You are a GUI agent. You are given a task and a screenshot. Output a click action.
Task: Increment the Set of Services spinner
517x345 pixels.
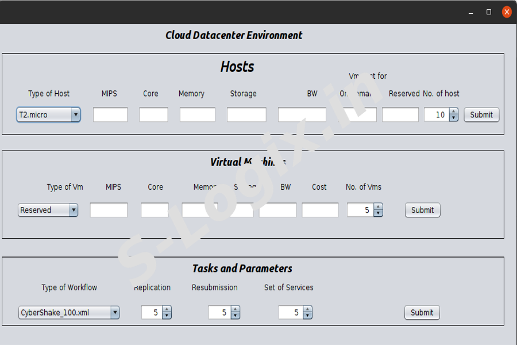307,309
